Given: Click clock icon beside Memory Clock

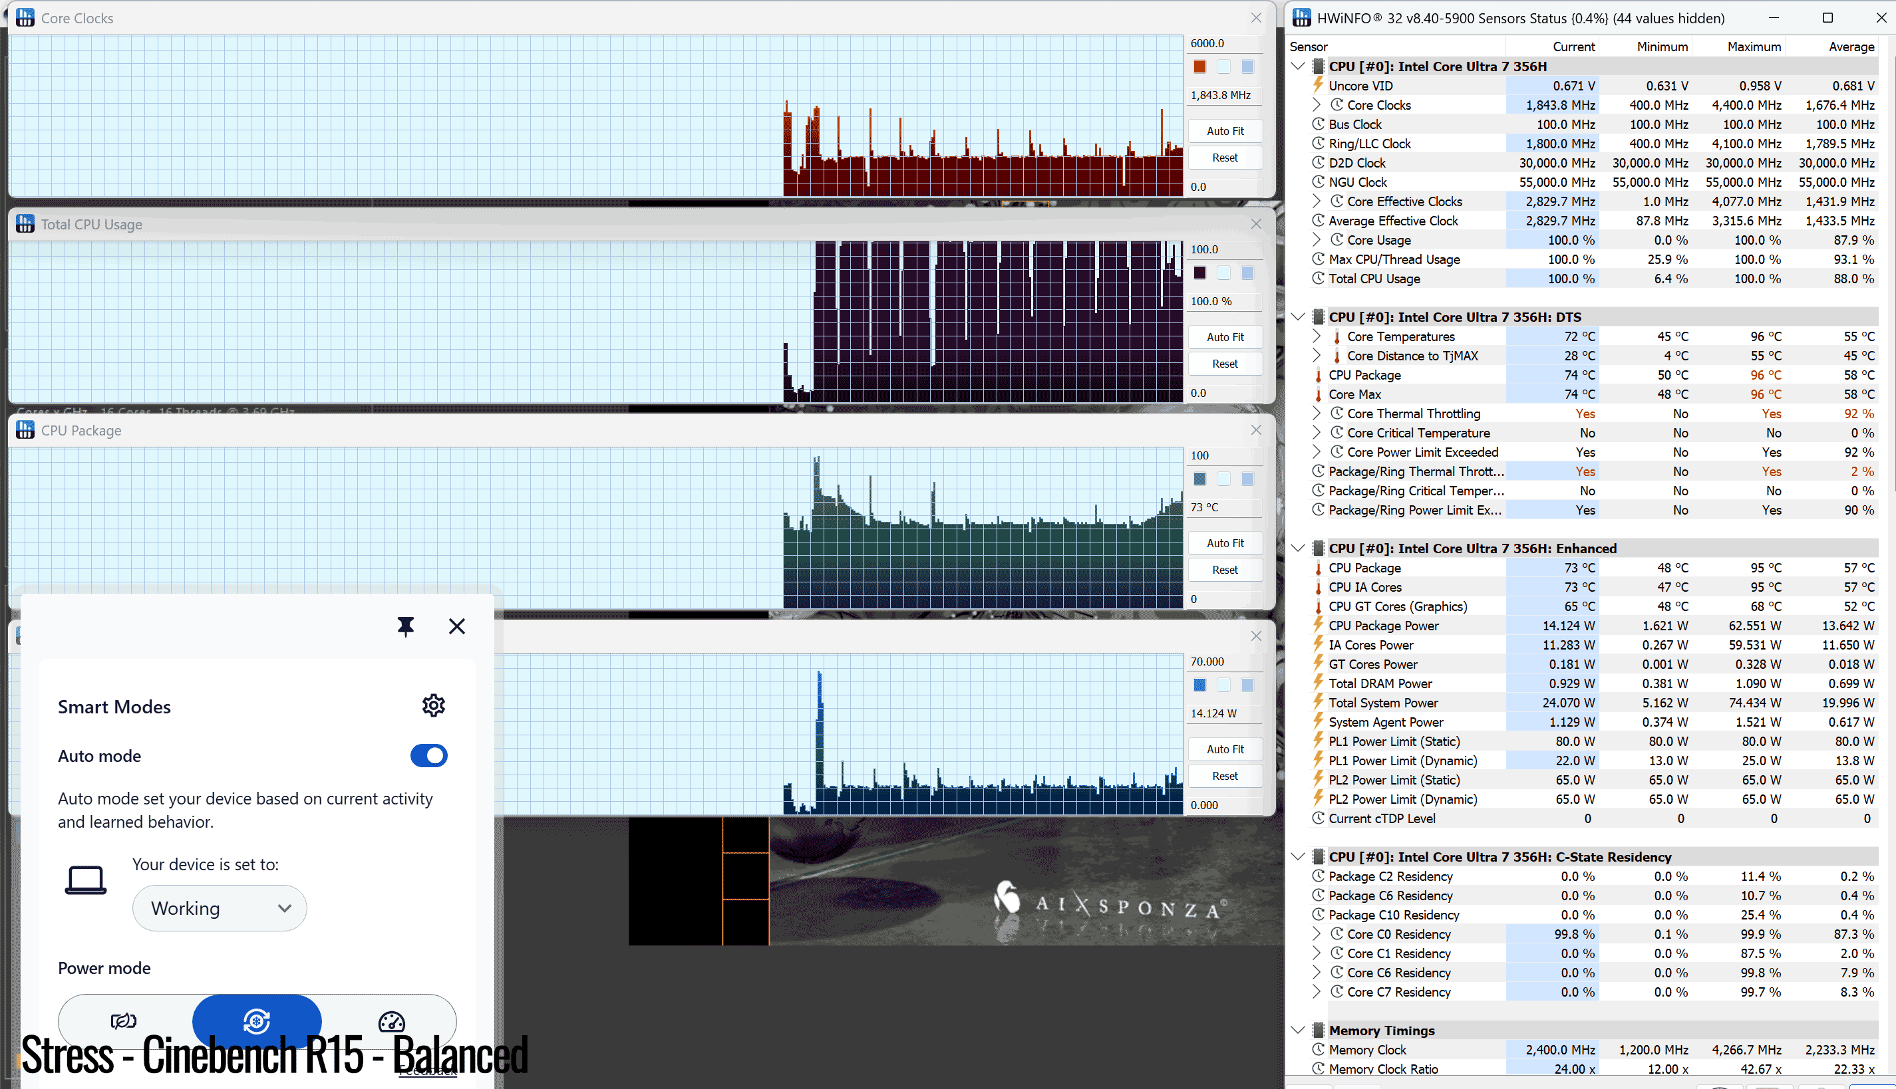Looking at the screenshot, I should [1319, 1049].
